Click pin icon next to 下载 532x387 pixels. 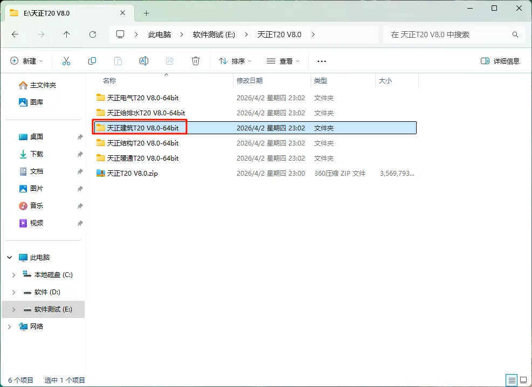(x=80, y=154)
